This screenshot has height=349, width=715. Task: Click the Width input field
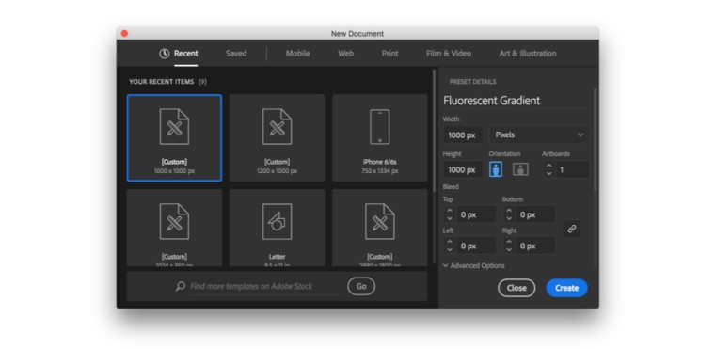462,135
